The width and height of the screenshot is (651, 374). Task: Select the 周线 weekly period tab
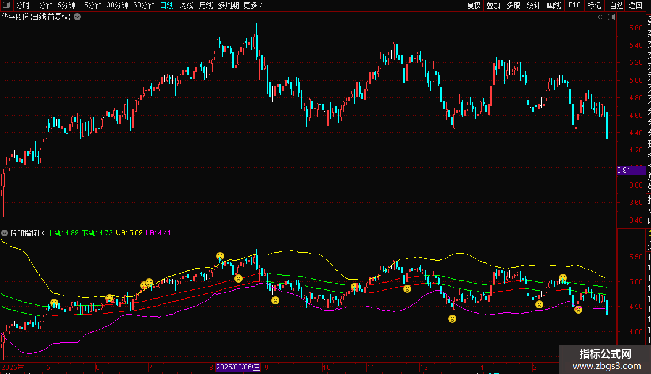(187, 5)
